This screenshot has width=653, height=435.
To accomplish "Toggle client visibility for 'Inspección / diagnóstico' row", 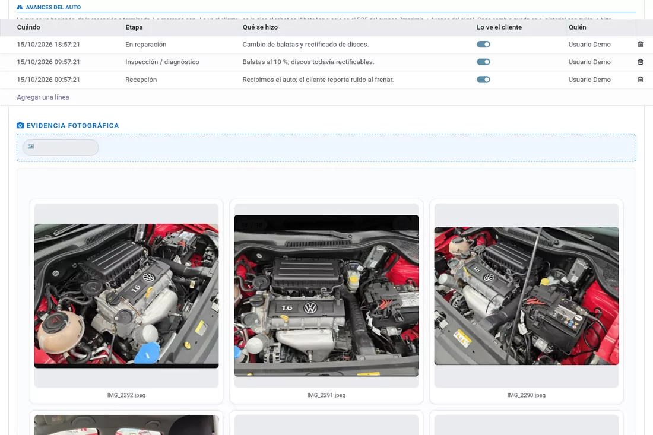I will tap(483, 62).
